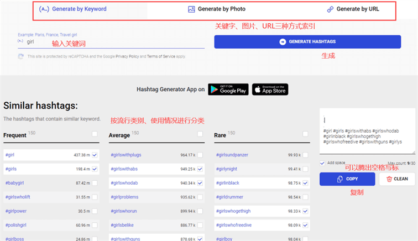The image size is (418, 241).
Task: Click the text area resize handle corner
Action: pyautogui.click(x=414, y=152)
